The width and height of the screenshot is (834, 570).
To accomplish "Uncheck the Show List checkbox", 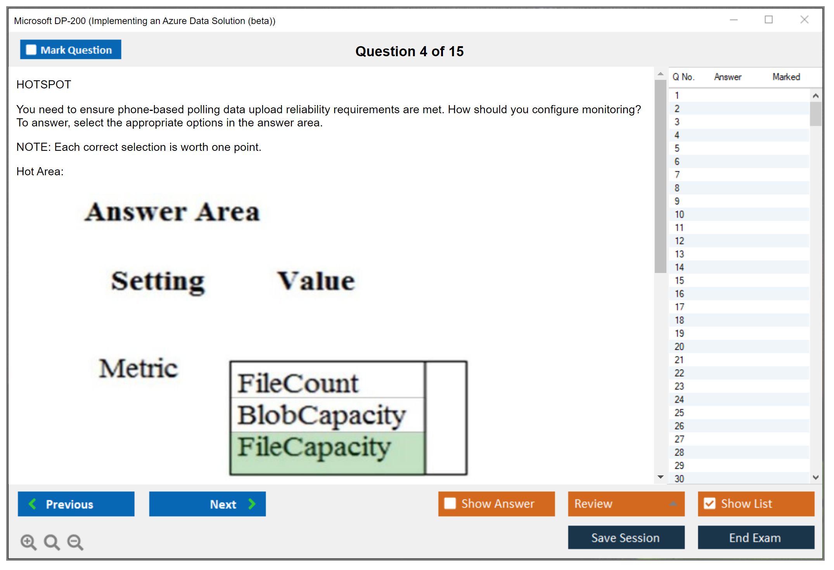I will (709, 503).
